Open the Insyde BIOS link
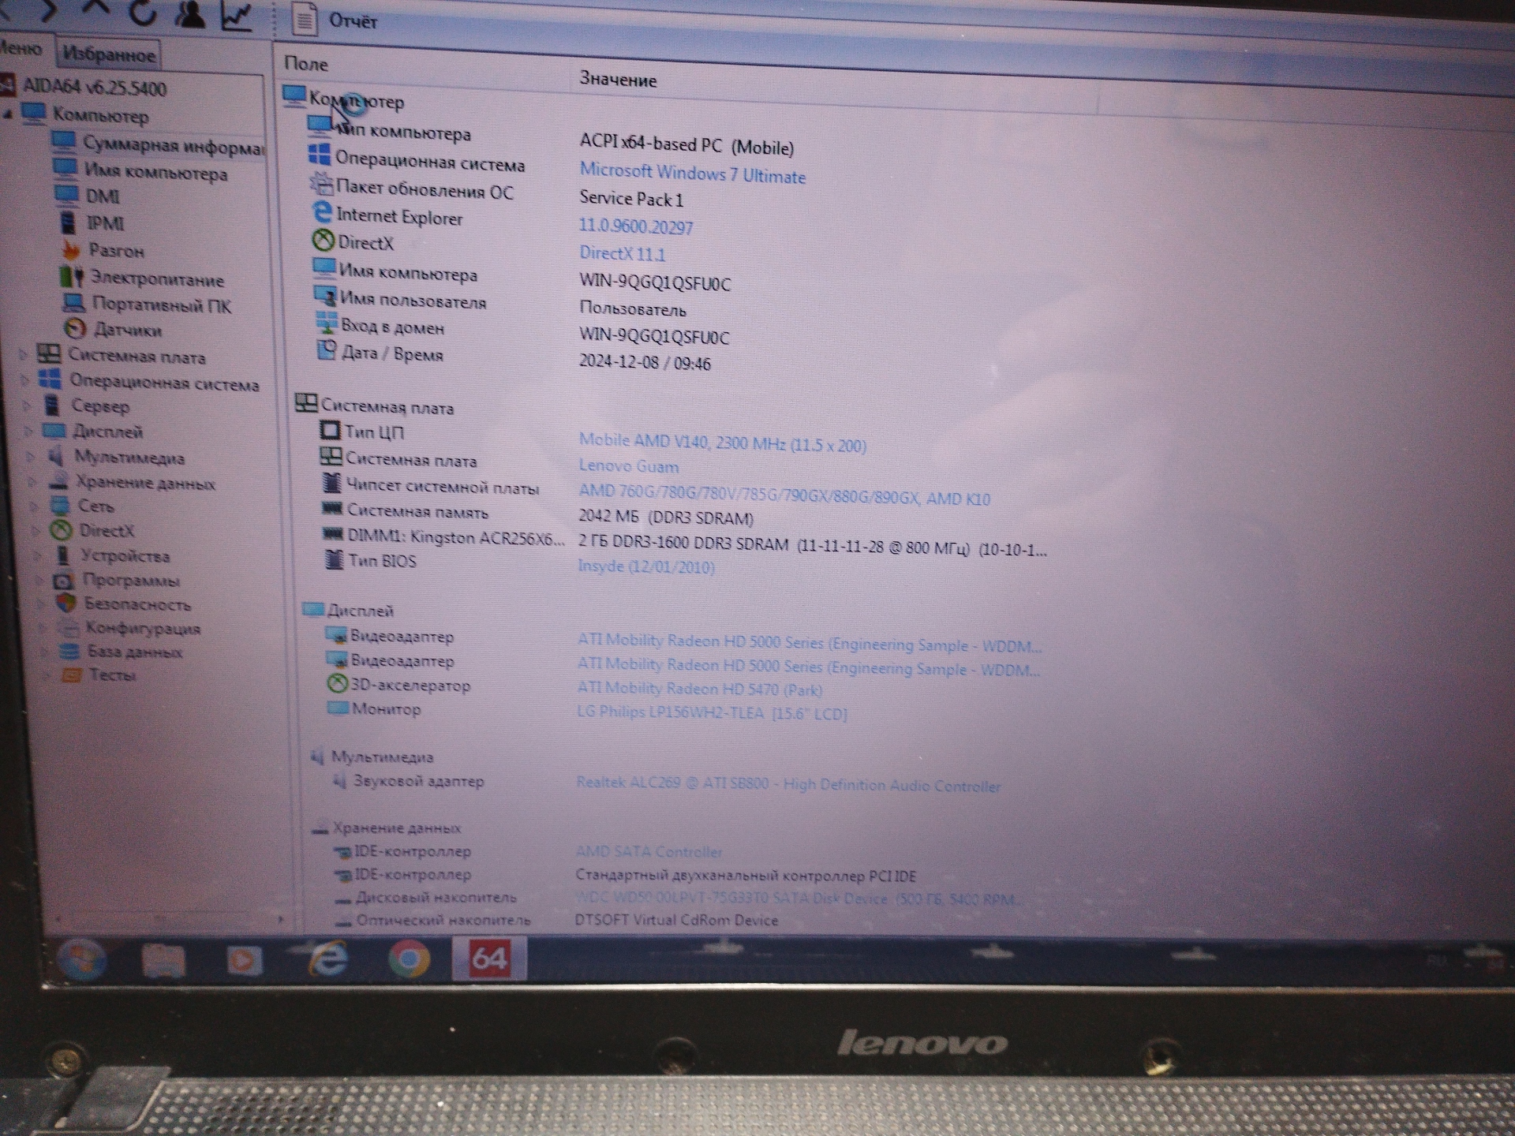Screen dimensions: 1515x1136 646,566
